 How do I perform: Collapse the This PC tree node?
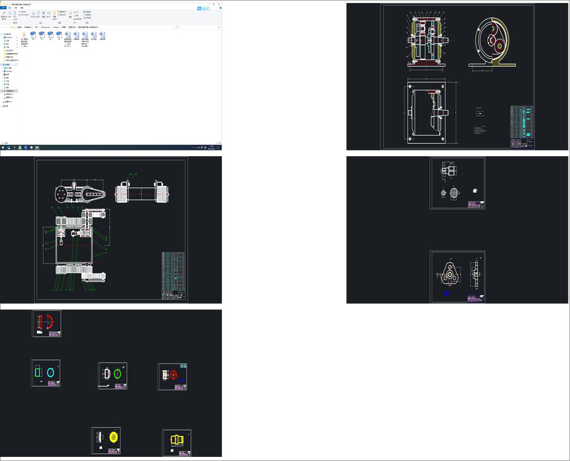coord(2,65)
